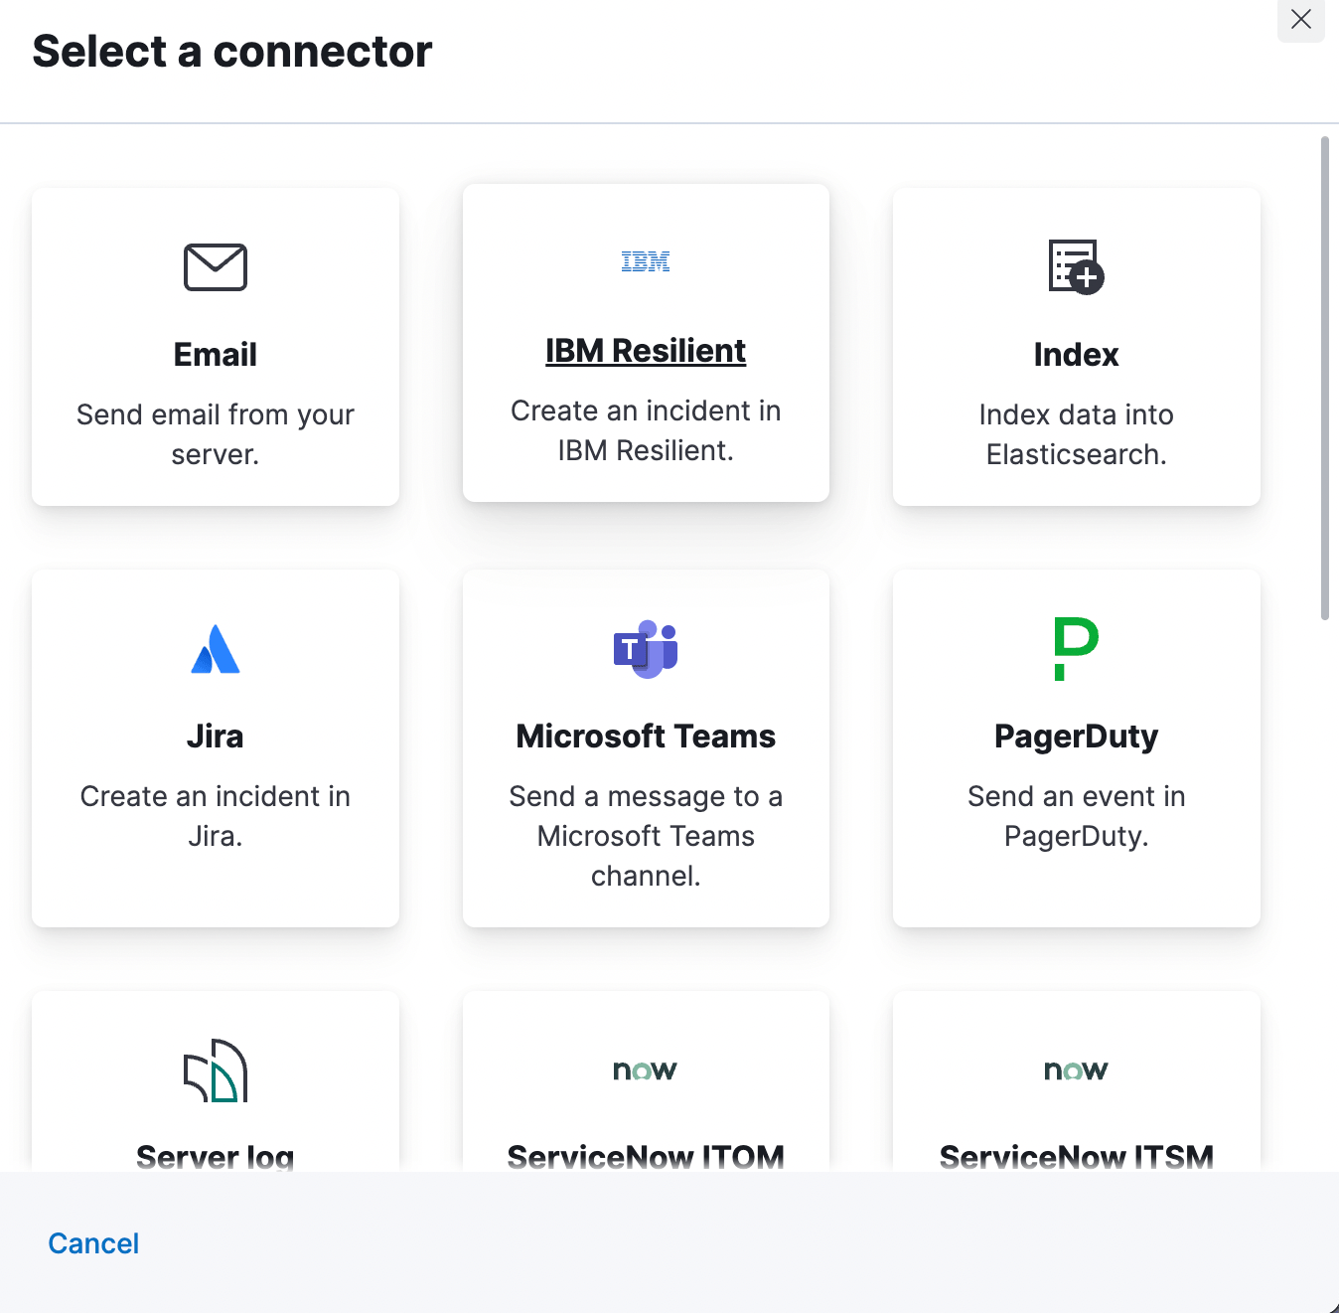Open the IBM Resilient connector link
This screenshot has width=1339, height=1313.
(645, 350)
